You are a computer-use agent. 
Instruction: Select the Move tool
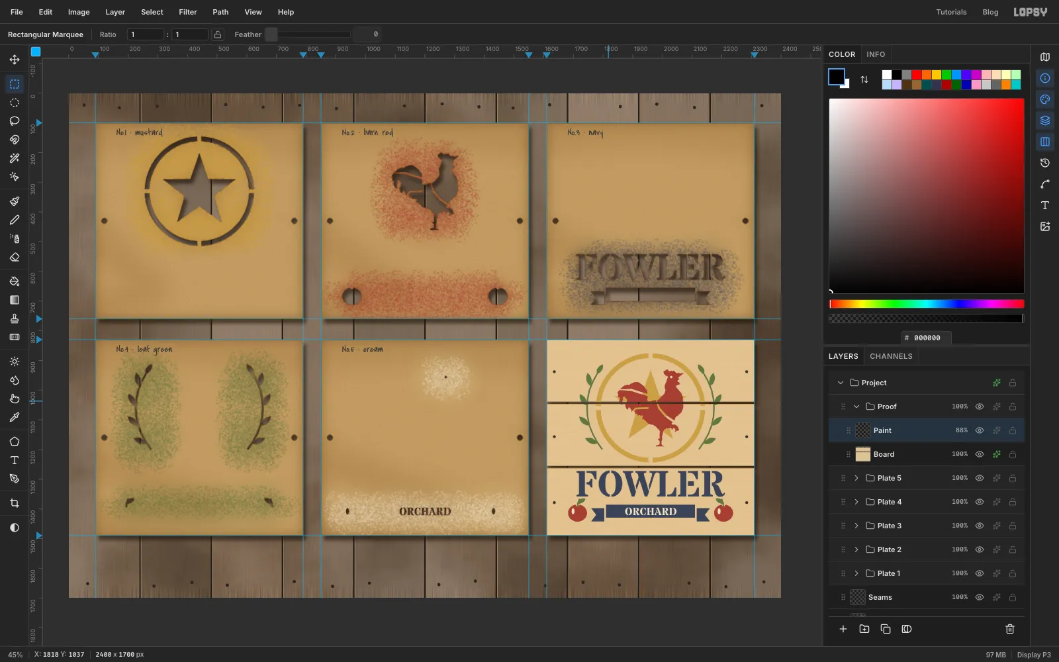(x=15, y=60)
